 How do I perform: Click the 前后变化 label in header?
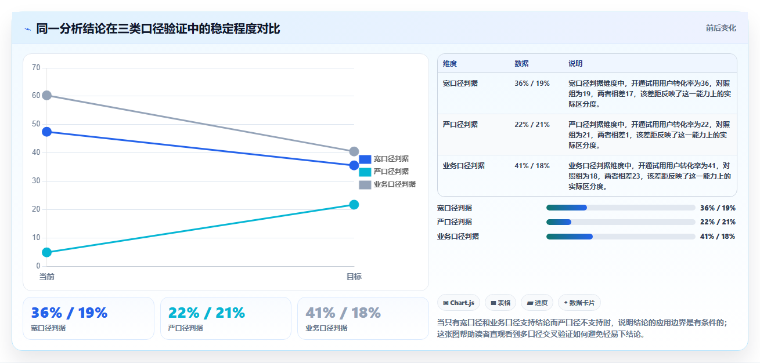tap(721, 28)
